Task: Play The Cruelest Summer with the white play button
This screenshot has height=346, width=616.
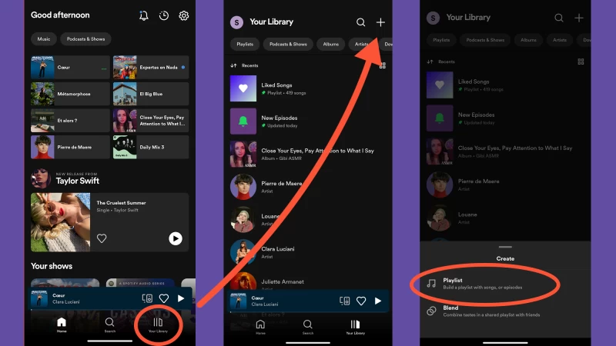Action: [x=176, y=239]
